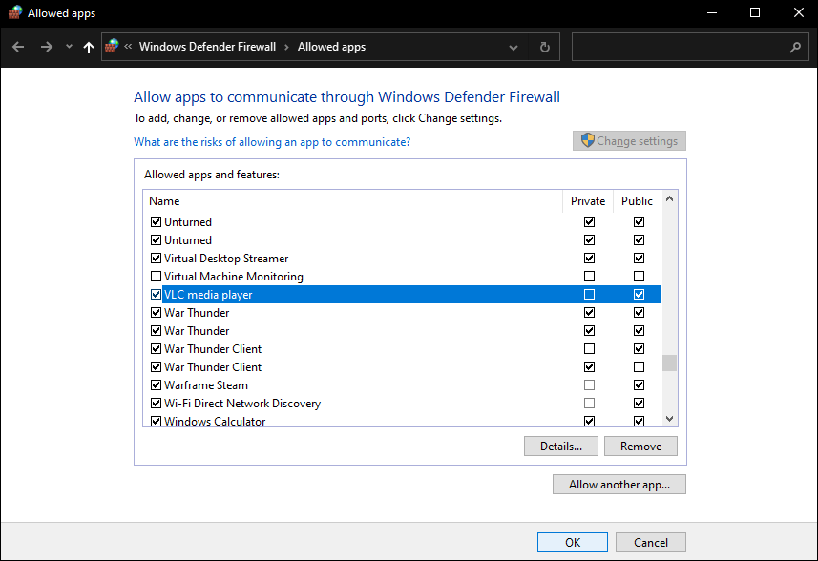The height and width of the screenshot is (561, 818).
Task: Click the Allowed apps breadcrumb item
Action: point(331,47)
